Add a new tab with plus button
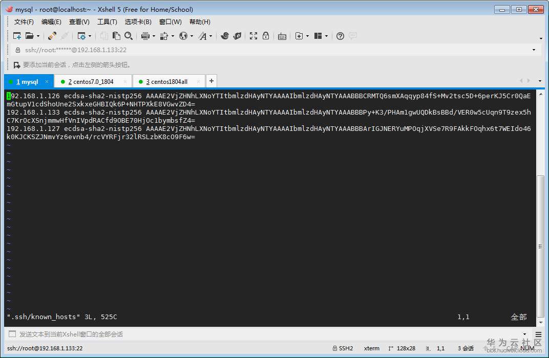 point(212,81)
